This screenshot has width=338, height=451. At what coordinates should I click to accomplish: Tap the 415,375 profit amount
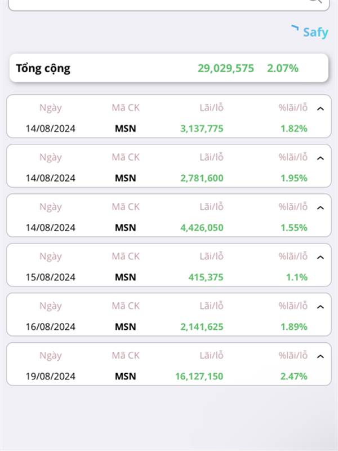(x=206, y=277)
